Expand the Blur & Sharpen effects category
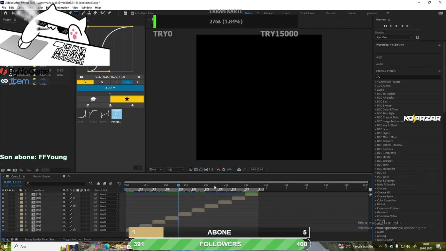Screen dimensions: 446x251 pyautogui.click(x=375, y=181)
